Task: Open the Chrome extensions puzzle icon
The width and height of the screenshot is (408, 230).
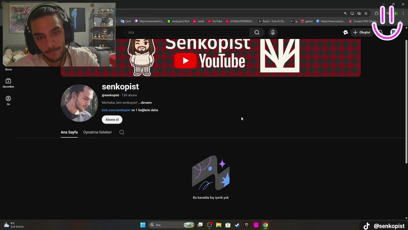Action: tap(377, 13)
